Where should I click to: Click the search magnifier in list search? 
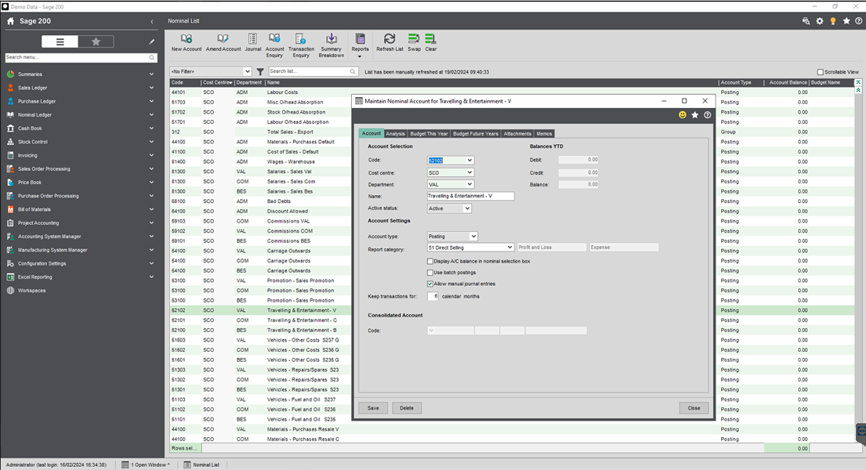coord(353,72)
